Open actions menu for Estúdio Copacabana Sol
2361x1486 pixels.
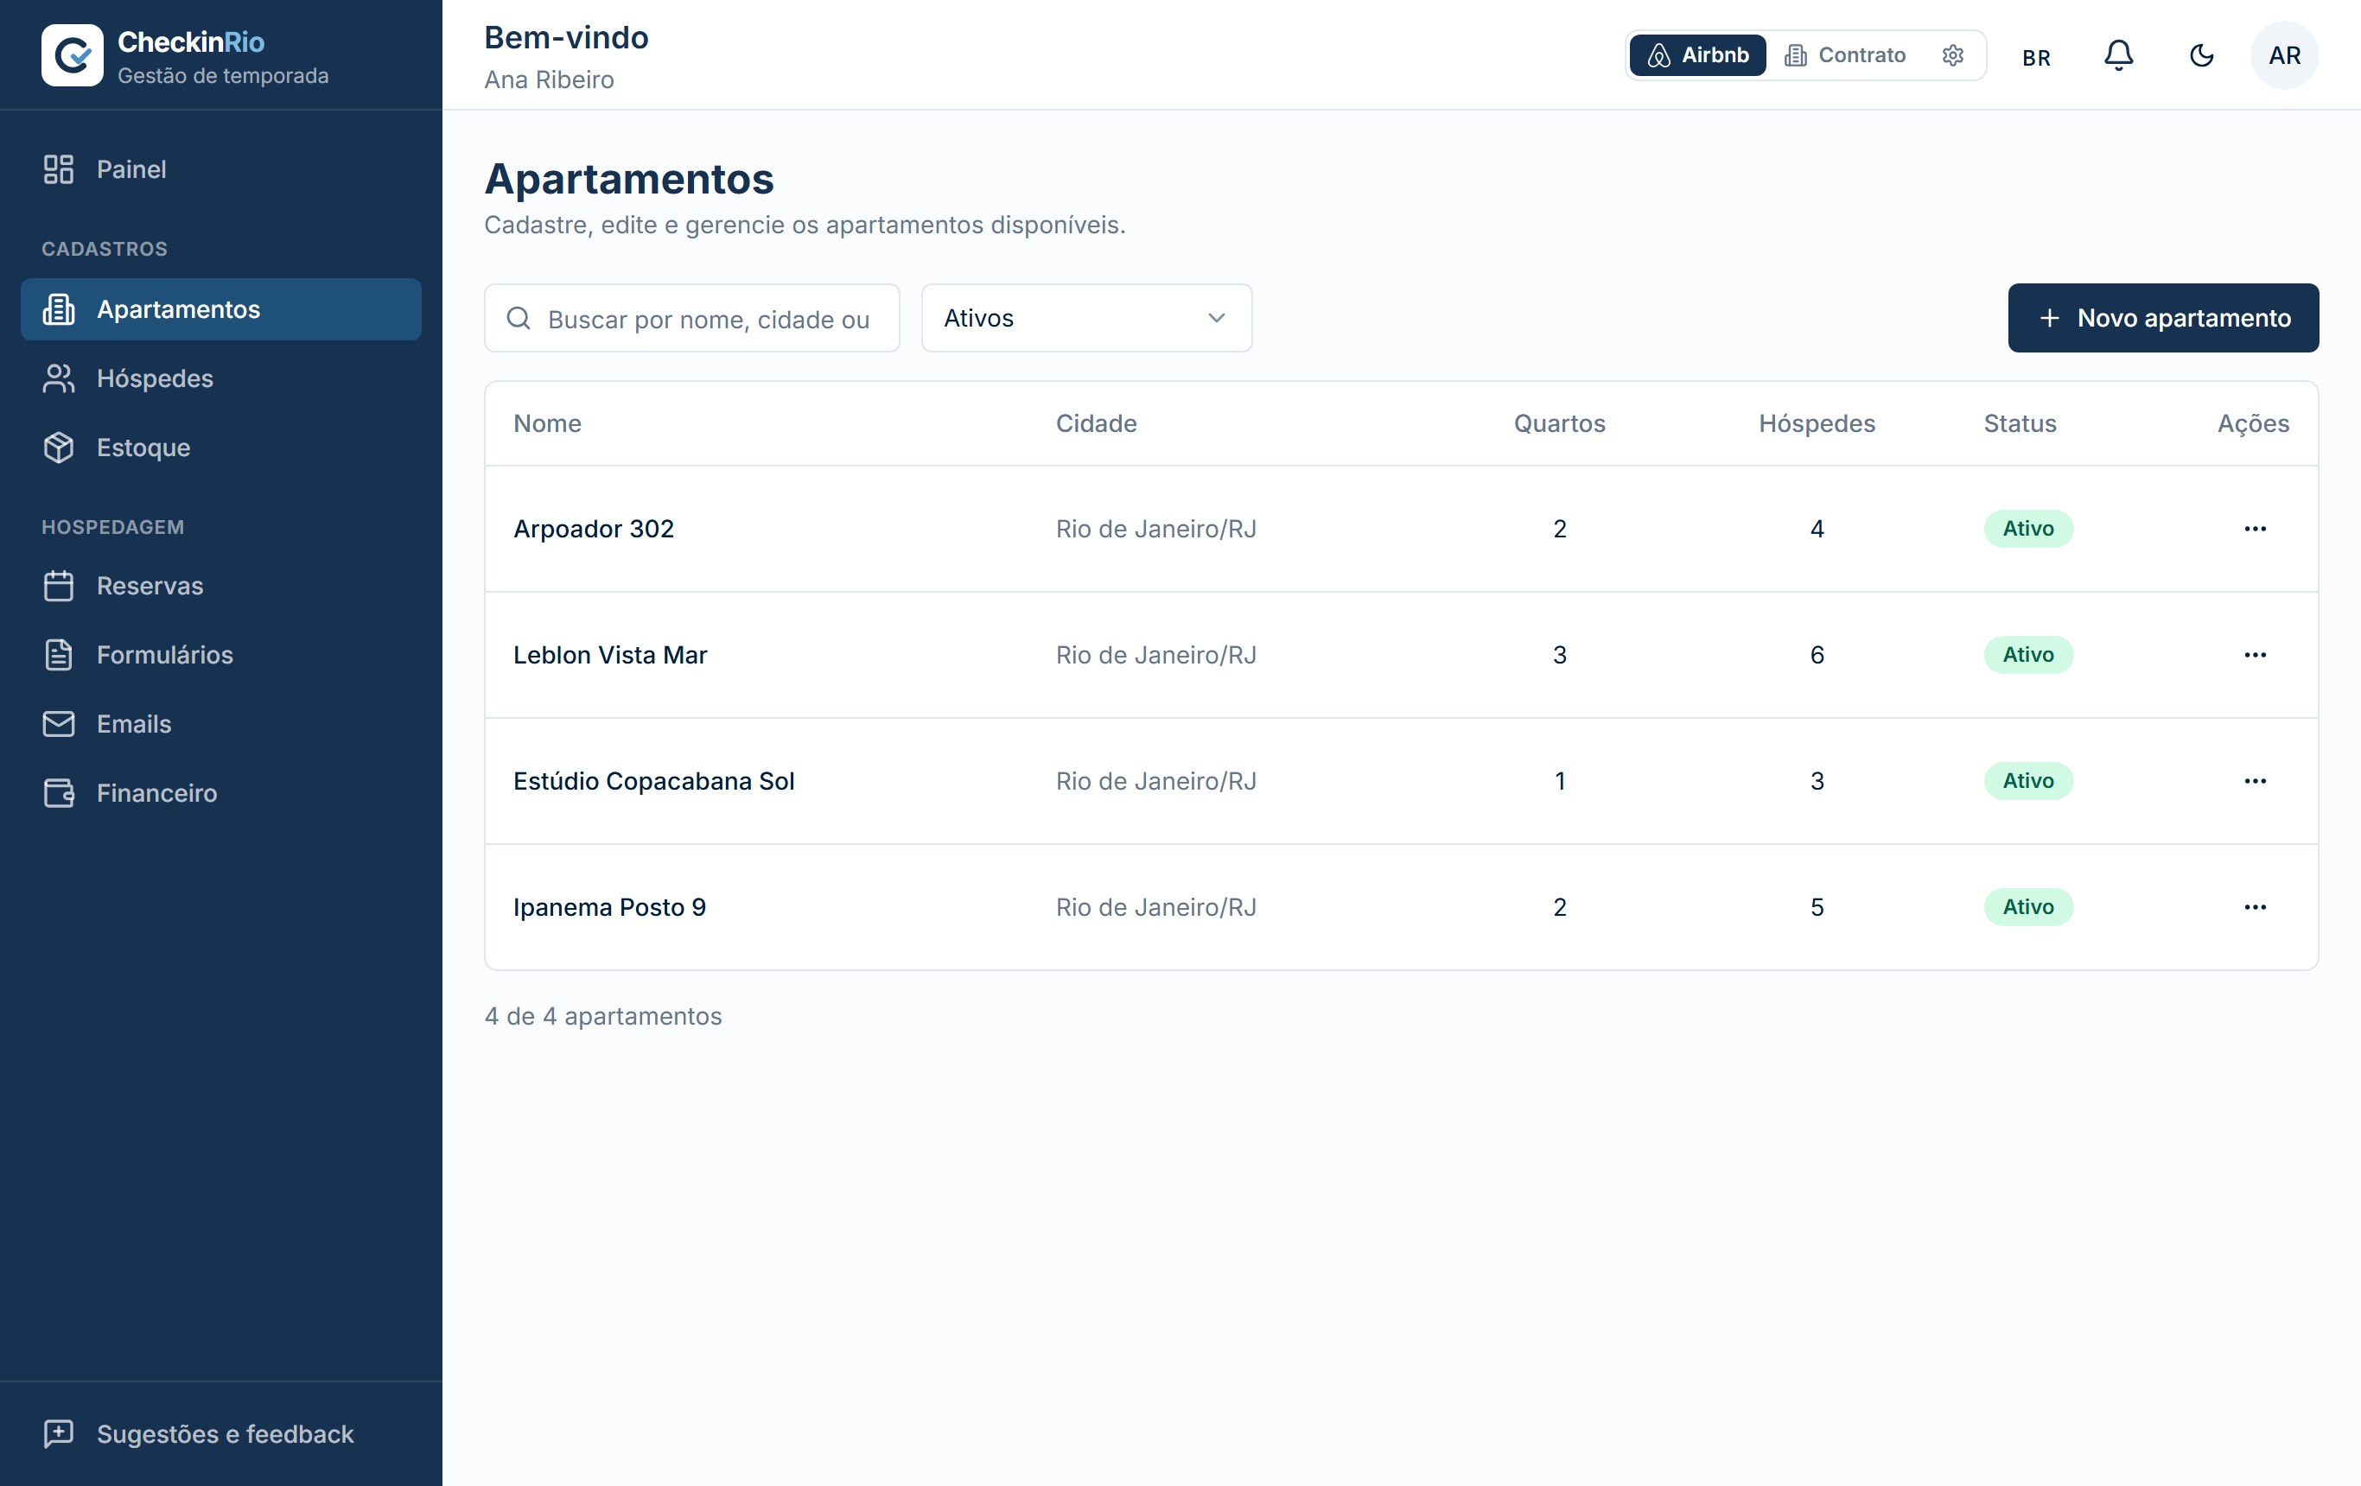(2254, 781)
